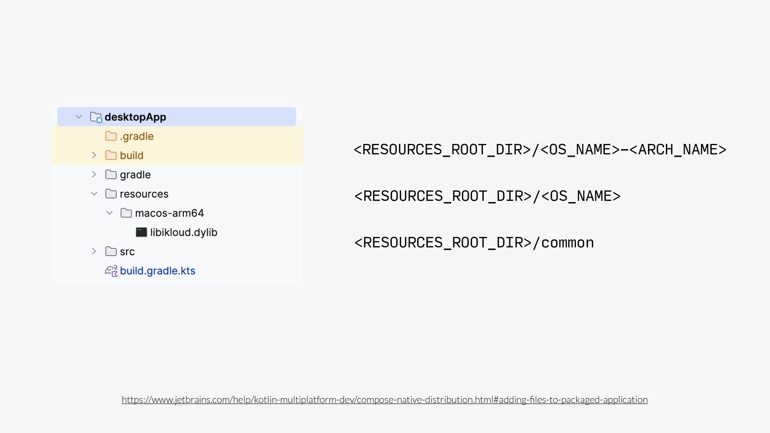770x433 pixels.
Task: Select the macos-arm64 folder label
Action: click(x=169, y=213)
